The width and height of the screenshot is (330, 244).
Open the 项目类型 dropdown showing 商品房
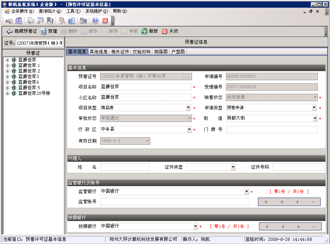point(188,108)
